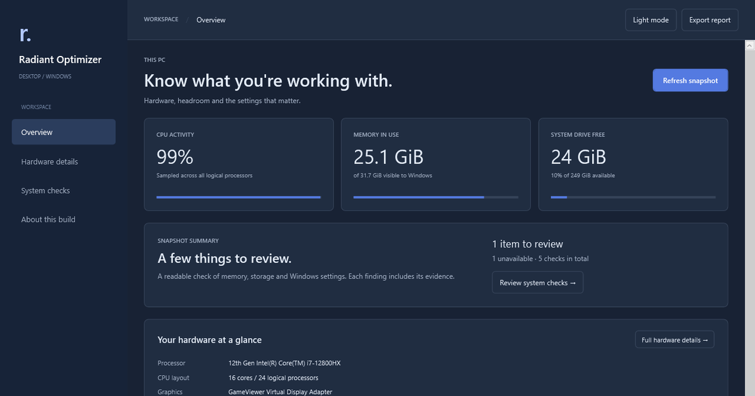The width and height of the screenshot is (755, 396).
Task: Click the GameViewer Virtual Display Adapter text
Action: click(x=280, y=392)
